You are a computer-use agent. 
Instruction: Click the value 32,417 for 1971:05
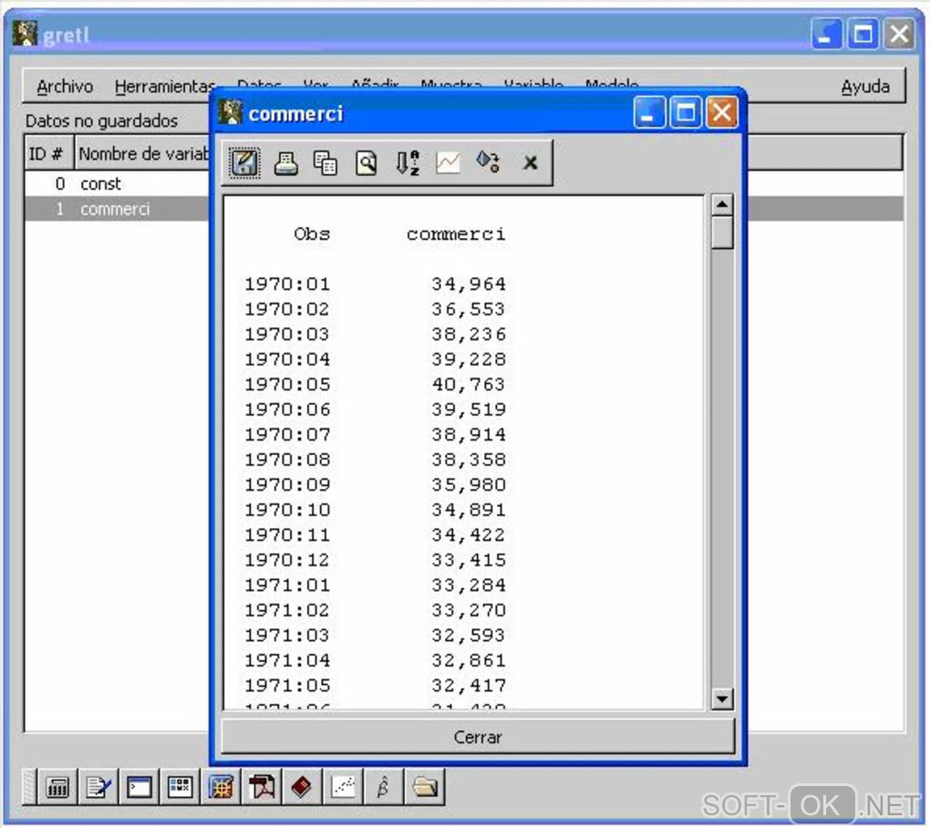tap(469, 685)
